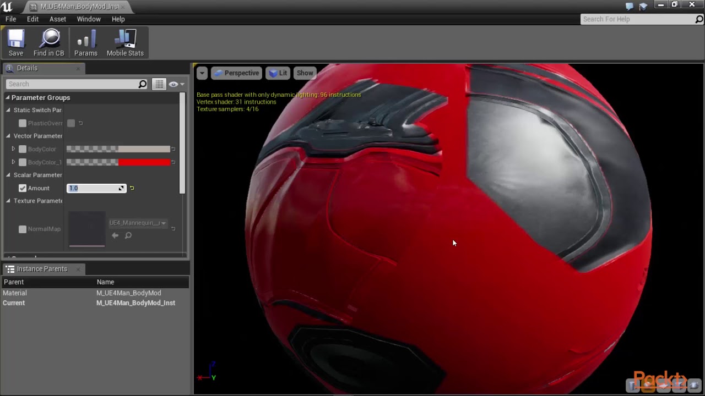Open the chat bubble feedback icon
The width and height of the screenshot is (705, 396).
click(x=630, y=7)
